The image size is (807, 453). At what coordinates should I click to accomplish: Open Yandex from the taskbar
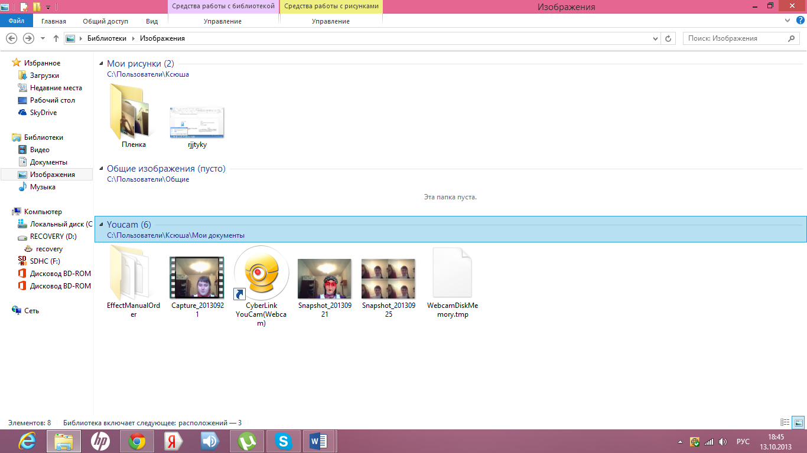pyautogui.click(x=174, y=441)
